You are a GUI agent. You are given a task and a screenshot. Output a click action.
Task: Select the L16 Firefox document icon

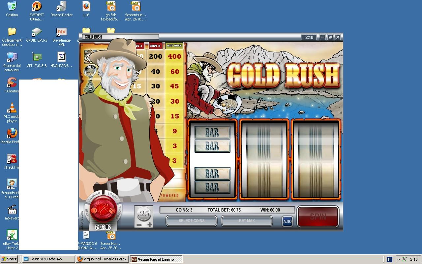[x=86, y=9]
